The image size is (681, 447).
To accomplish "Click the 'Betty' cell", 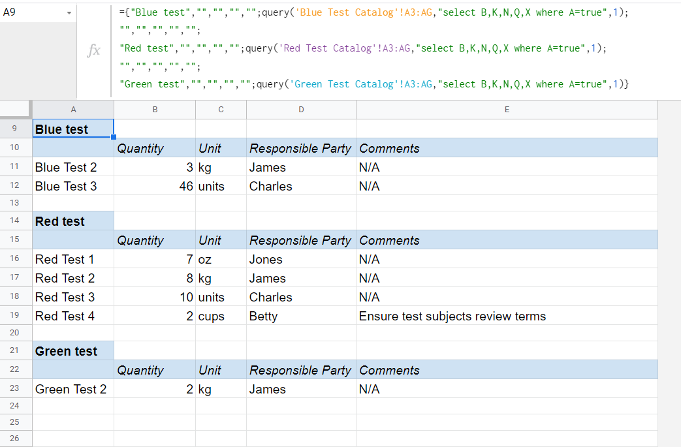I will 302,315.
